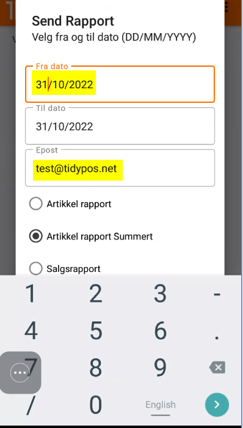
Task: Tap the teal next arrow button
Action: click(217, 405)
